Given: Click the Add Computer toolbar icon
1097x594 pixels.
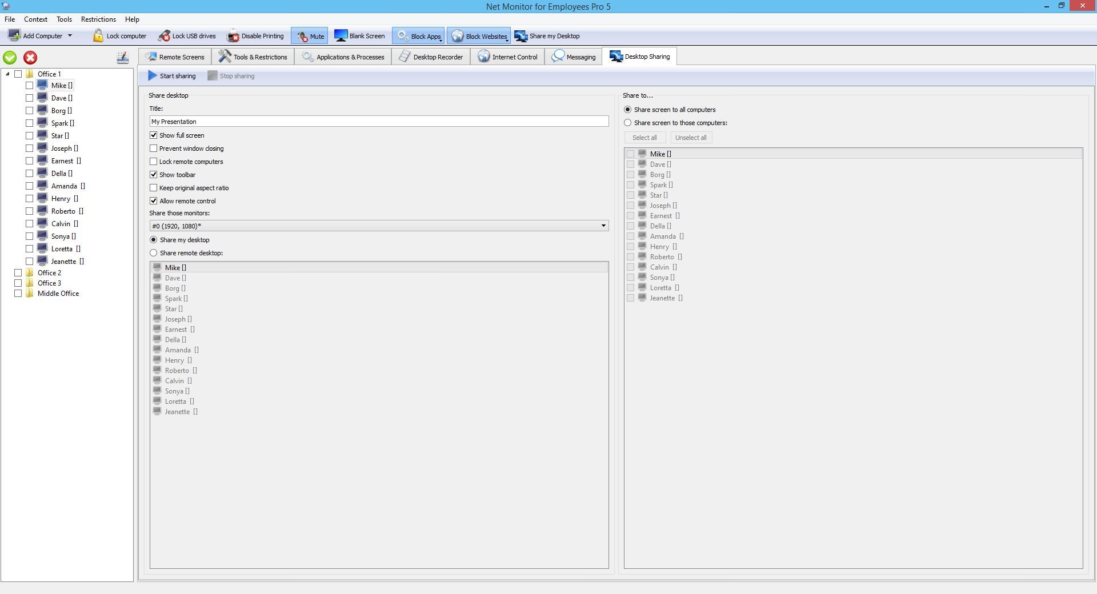Looking at the screenshot, I should click(x=14, y=35).
